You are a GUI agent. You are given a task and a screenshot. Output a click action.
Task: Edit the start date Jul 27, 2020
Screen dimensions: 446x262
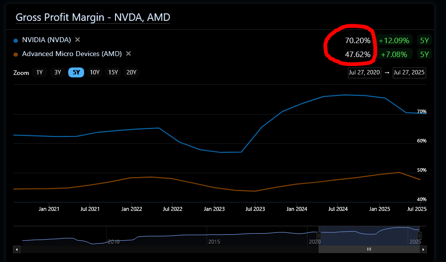pos(364,72)
